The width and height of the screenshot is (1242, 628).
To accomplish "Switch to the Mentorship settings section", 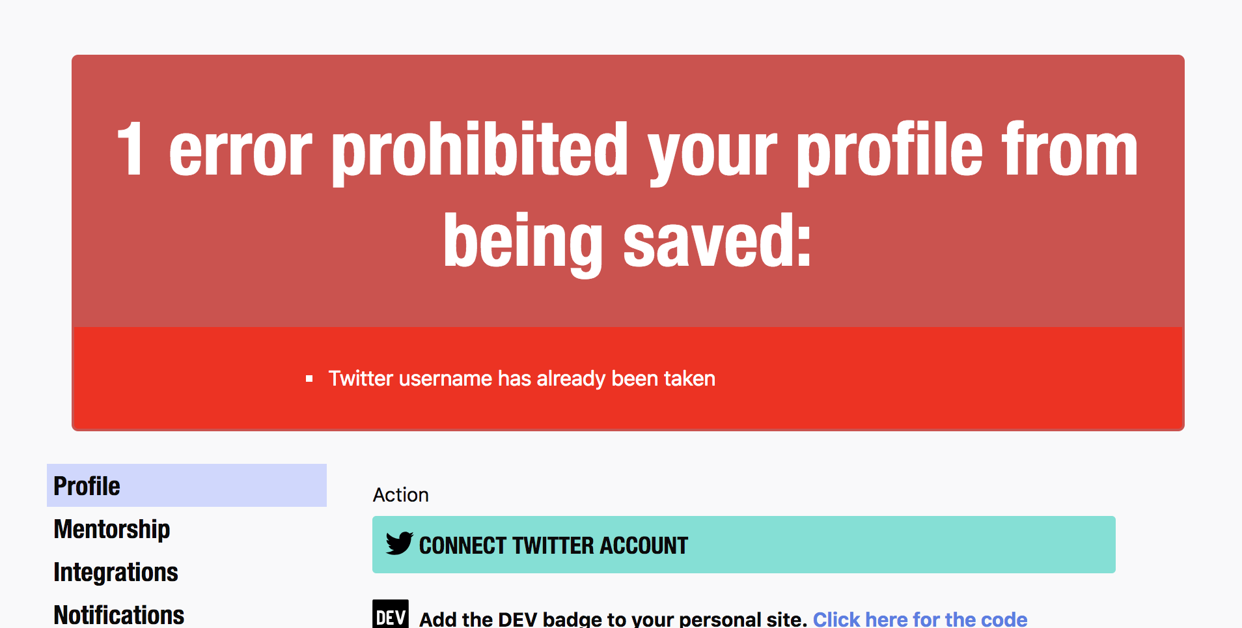I will [x=111, y=529].
